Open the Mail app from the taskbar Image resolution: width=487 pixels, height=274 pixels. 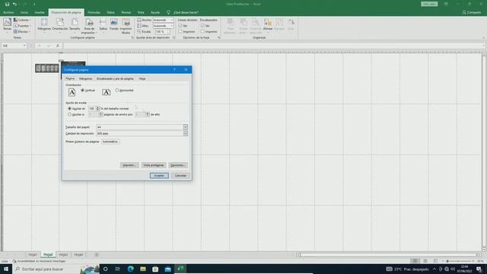click(167, 269)
